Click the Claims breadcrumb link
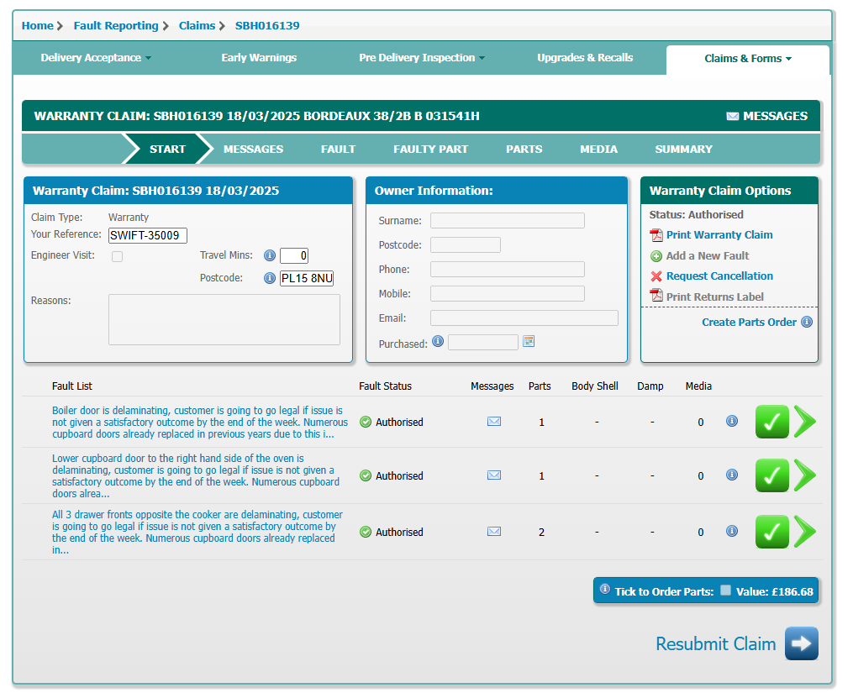Image resolution: width=853 pixels, height=693 pixels. (197, 25)
